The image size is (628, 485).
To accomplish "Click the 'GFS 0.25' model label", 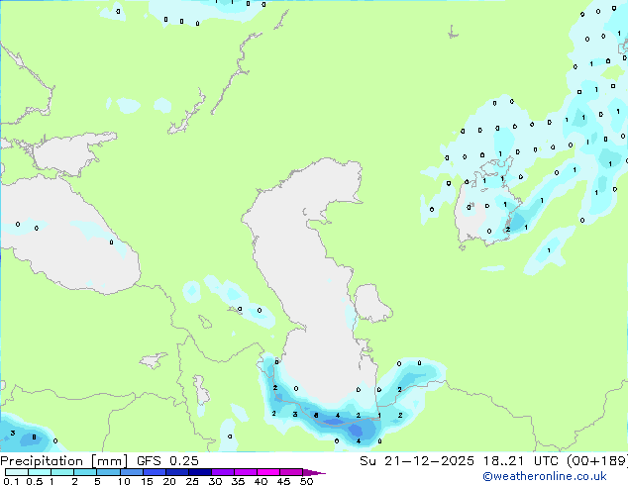I will (x=167, y=461).
